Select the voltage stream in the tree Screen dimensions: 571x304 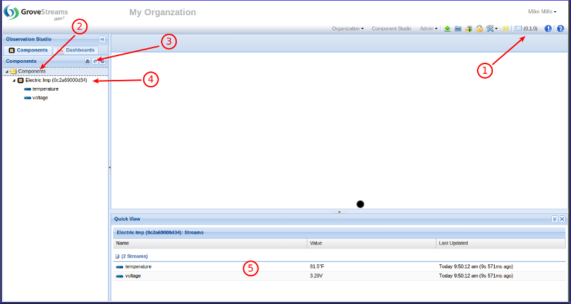(40, 98)
